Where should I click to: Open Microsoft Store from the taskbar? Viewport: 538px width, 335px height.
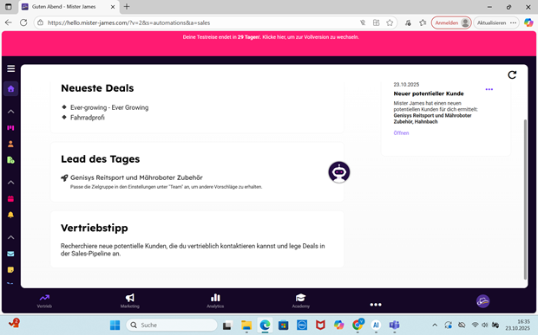(283, 325)
